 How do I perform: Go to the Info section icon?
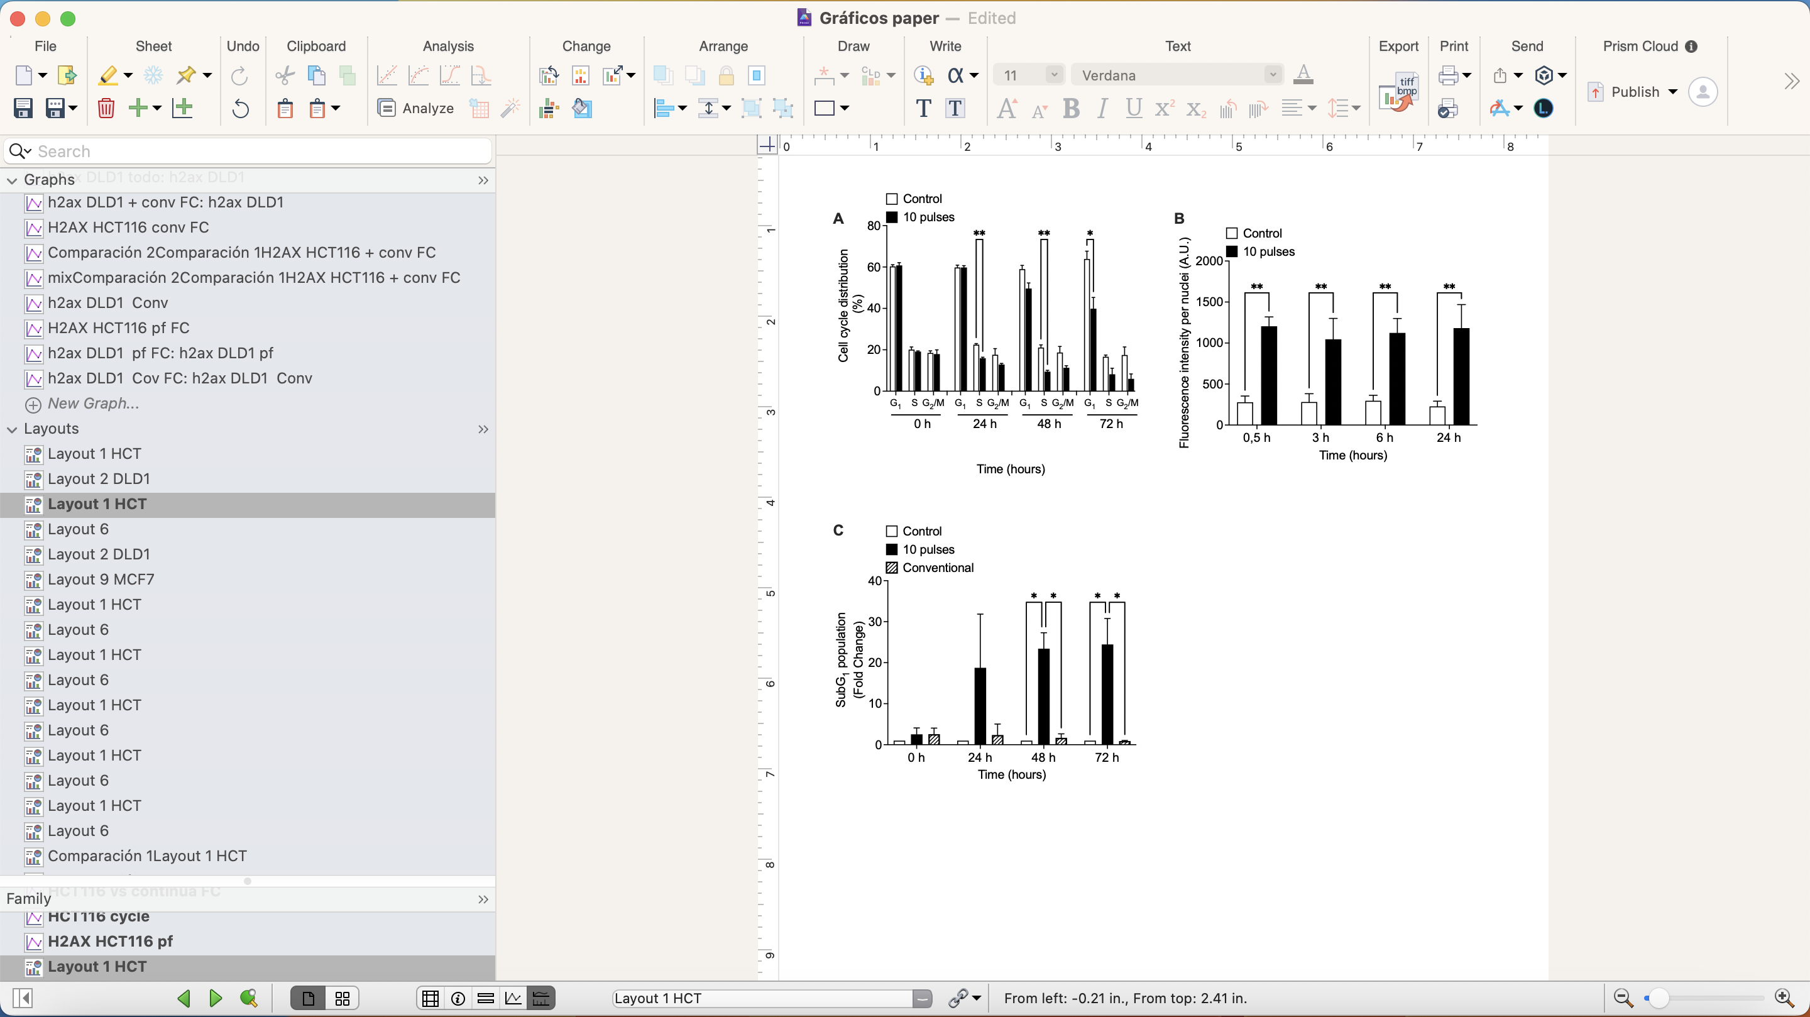point(458,998)
